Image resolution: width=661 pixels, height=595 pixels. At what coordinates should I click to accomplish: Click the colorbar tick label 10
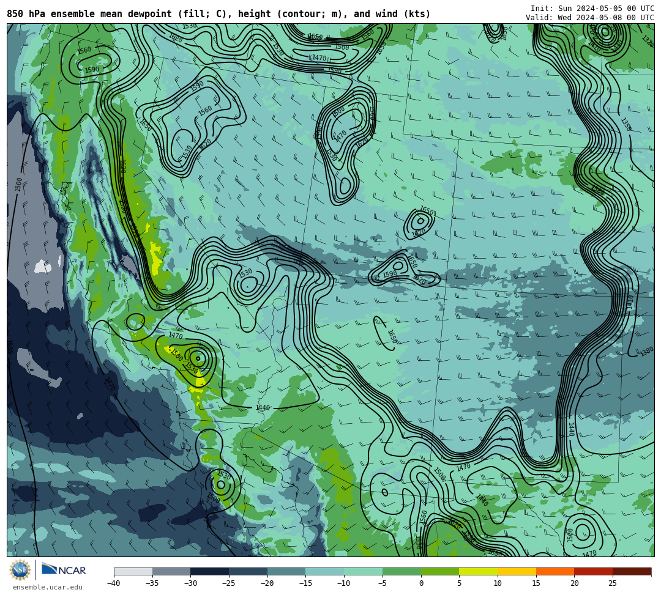pos(498,583)
